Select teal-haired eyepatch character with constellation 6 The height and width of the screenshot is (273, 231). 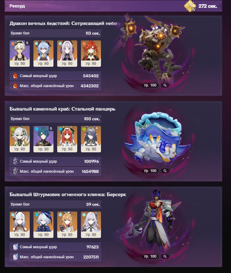(43, 139)
